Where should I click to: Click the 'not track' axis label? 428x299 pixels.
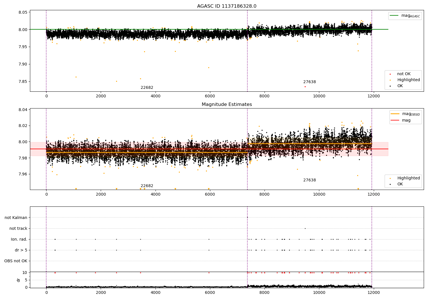18,228
